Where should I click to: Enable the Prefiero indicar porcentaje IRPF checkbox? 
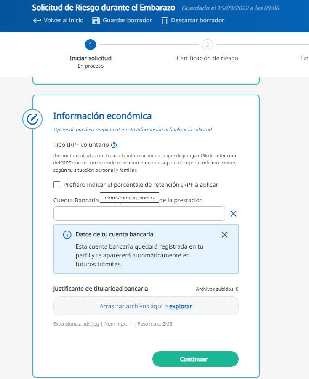[x=57, y=185]
